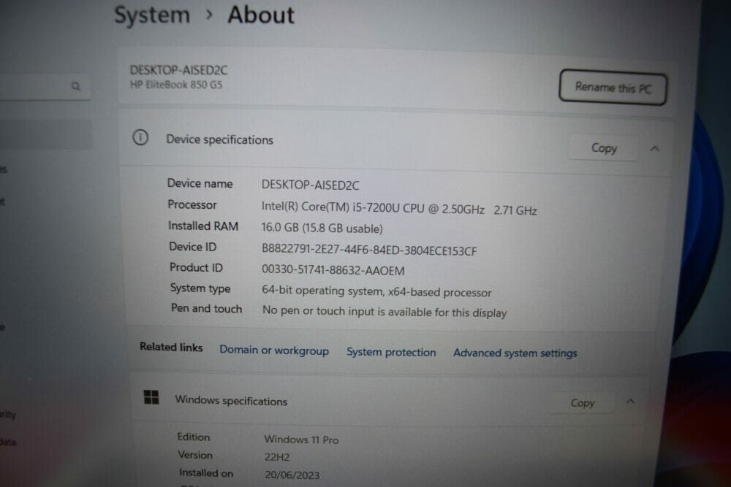Copy the device specifications
The height and width of the screenshot is (487, 731).
604,148
